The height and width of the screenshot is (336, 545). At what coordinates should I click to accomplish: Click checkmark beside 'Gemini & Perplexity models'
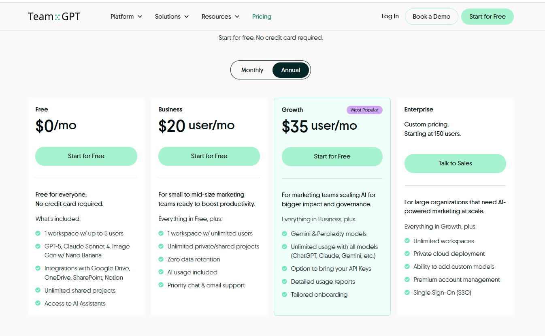coord(284,234)
